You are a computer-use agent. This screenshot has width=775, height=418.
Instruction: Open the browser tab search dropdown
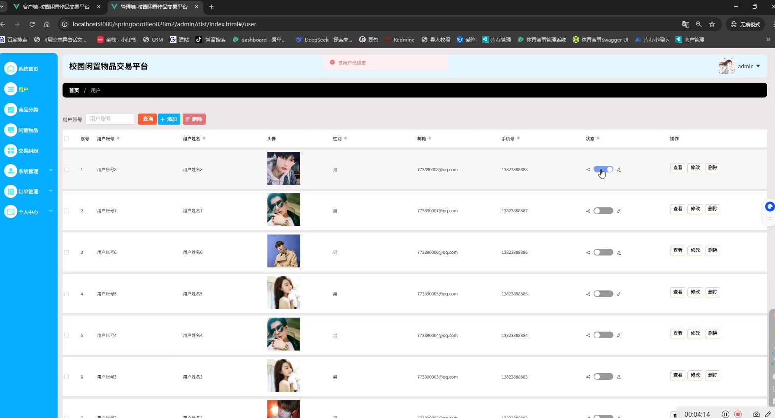pyautogui.click(x=2, y=7)
